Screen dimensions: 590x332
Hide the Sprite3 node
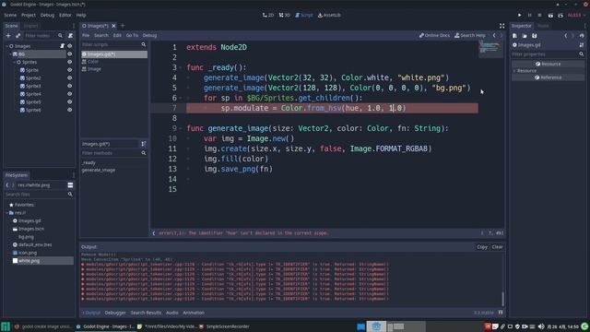click(70, 86)
